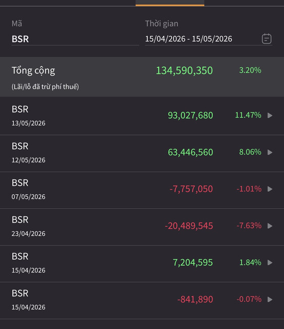The height and width of the screenshot is (329, 284).
Task: Click the Thời gian label
Action: coord(162,24)
